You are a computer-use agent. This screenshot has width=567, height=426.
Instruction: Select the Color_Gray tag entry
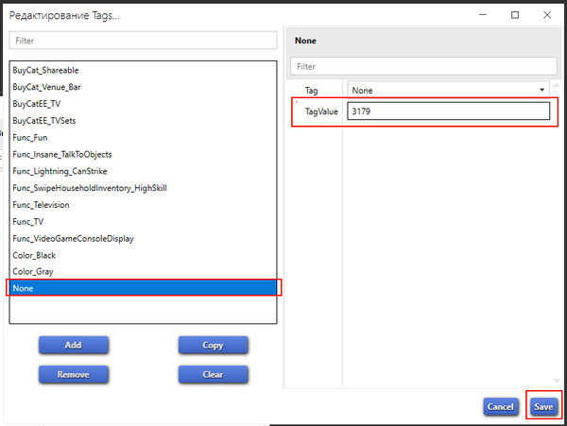pos(32,272)
